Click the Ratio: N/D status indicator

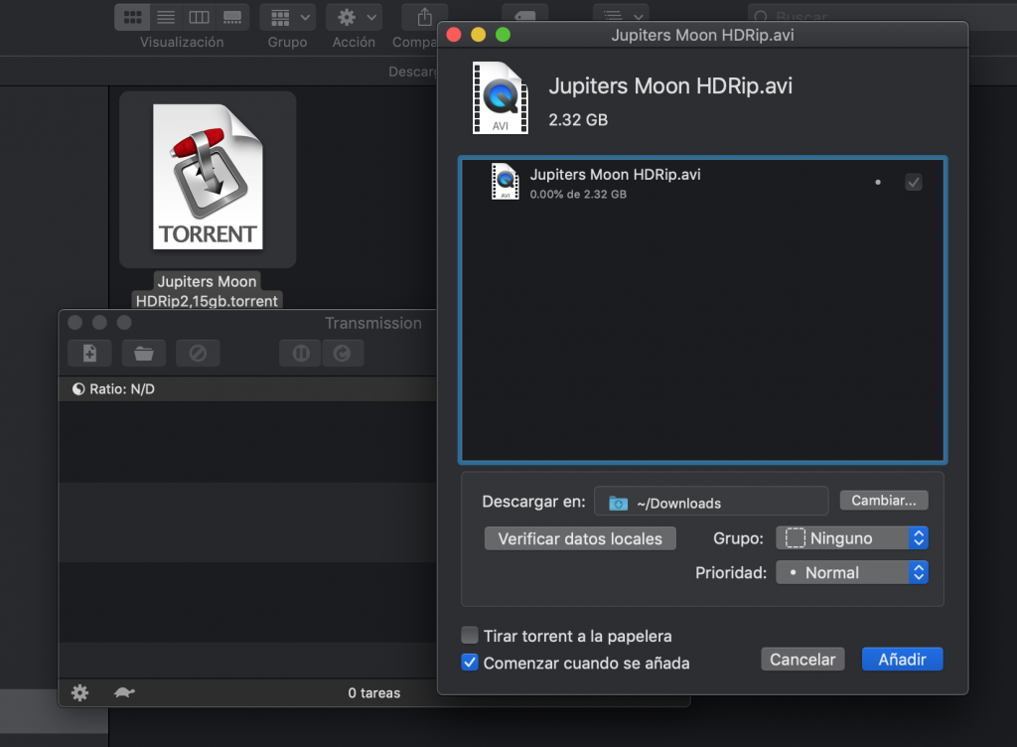(113, 389)
